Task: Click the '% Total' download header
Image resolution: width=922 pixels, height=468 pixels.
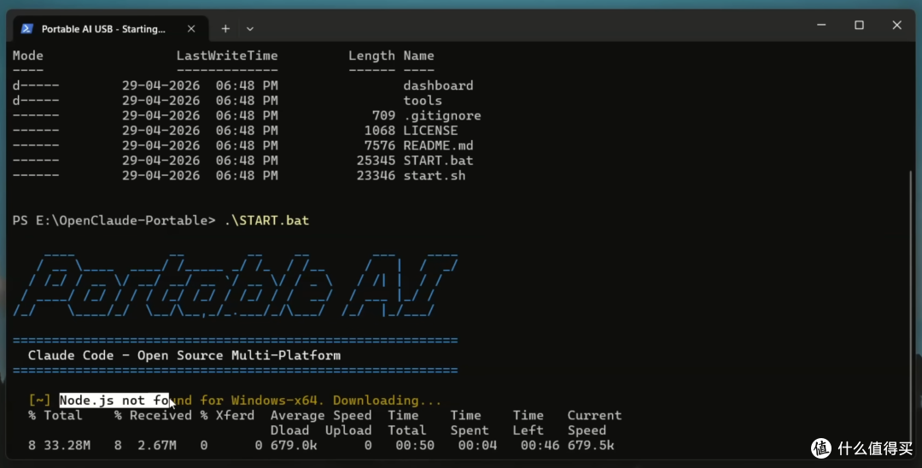Action: (55, 416)
